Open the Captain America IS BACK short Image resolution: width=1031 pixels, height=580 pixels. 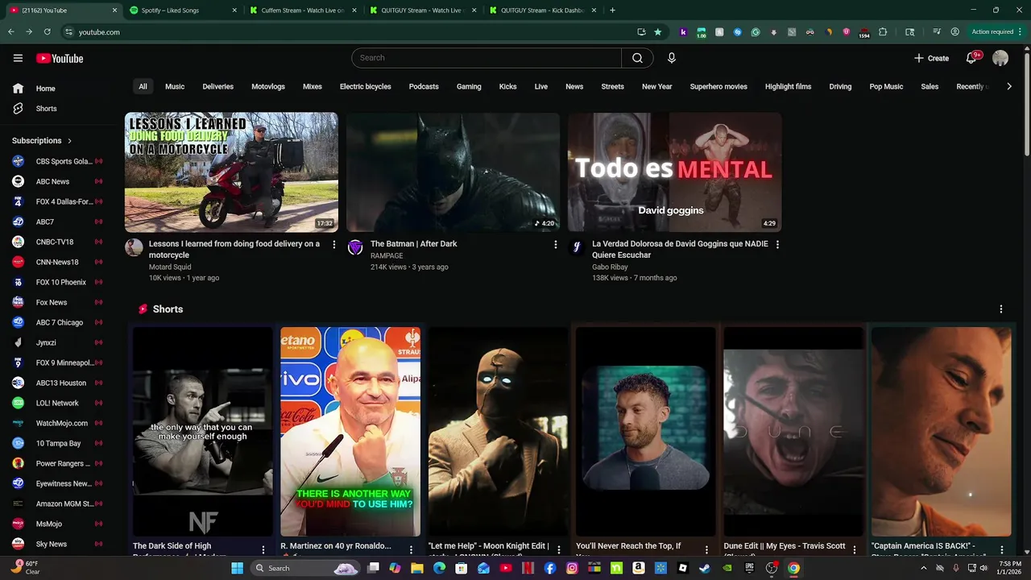click(941, 431)
